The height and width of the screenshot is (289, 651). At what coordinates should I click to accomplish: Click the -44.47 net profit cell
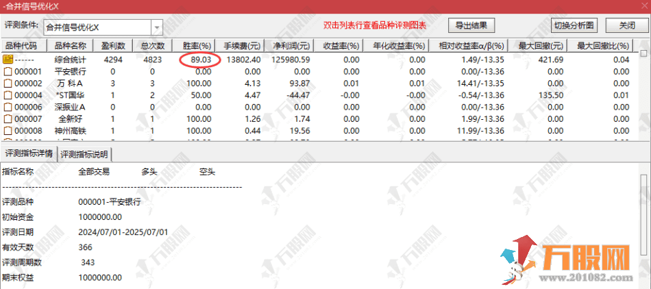click(x=298, y=95)
